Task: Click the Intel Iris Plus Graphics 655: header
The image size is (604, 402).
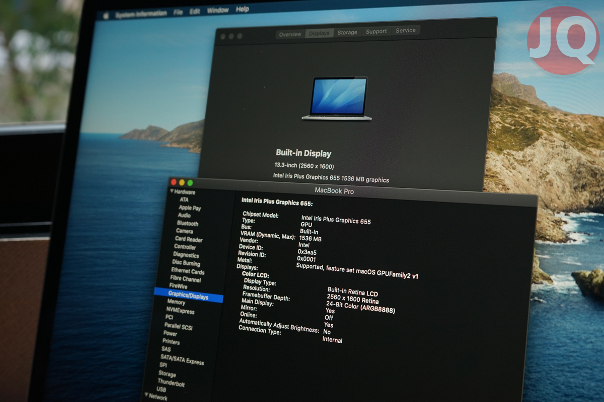Action: click(x=277, y=202)
